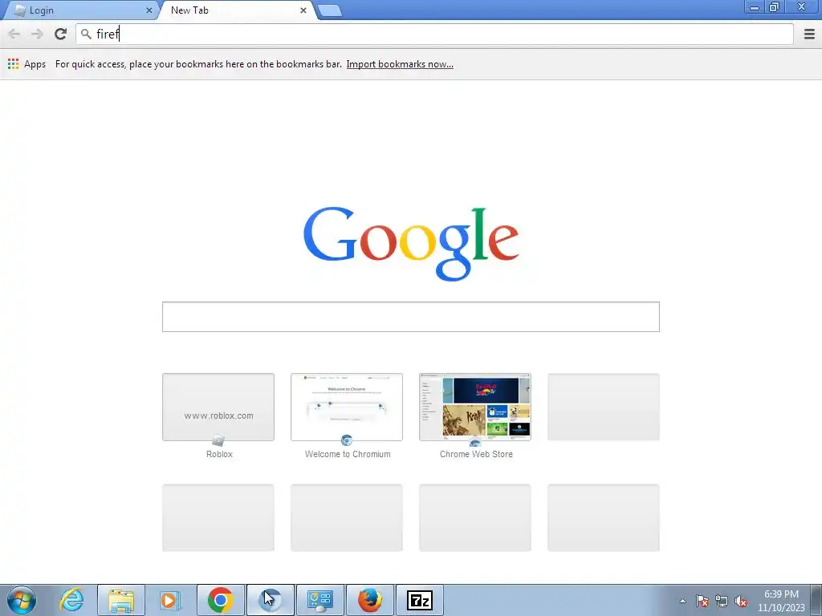The image size is (822, 616).
Task: Click the Apps label in bookmarks bar
Action: pyautogui.click(x=35, y=64)
